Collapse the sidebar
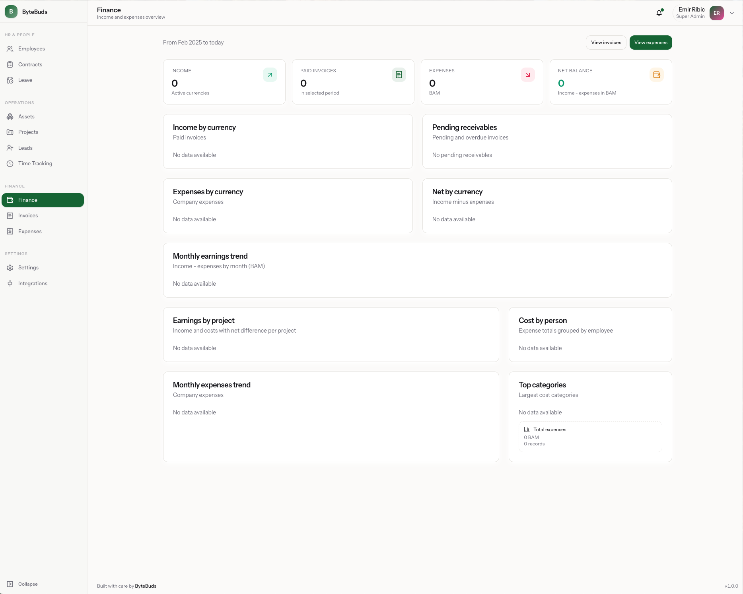Screen dimensions: 743x594 [22, 584]
